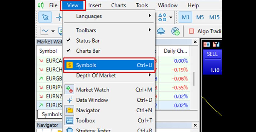Click the Symbols dollar icon

coord(70,65)
